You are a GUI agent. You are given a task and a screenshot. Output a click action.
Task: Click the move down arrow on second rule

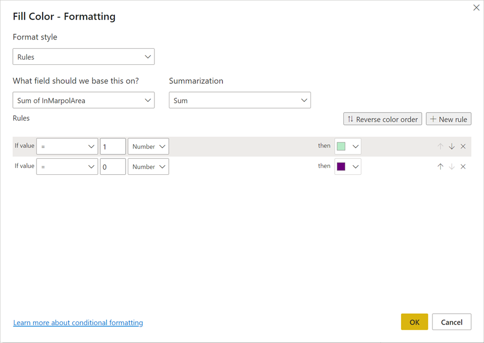pos(452,167)
